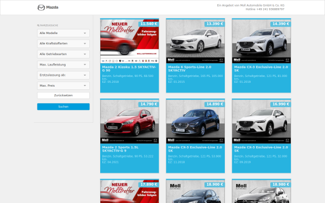325x203 pixels.
Task: Open the dark blue CX-3 14.890 € photo
Action: (x=195, y=121)
